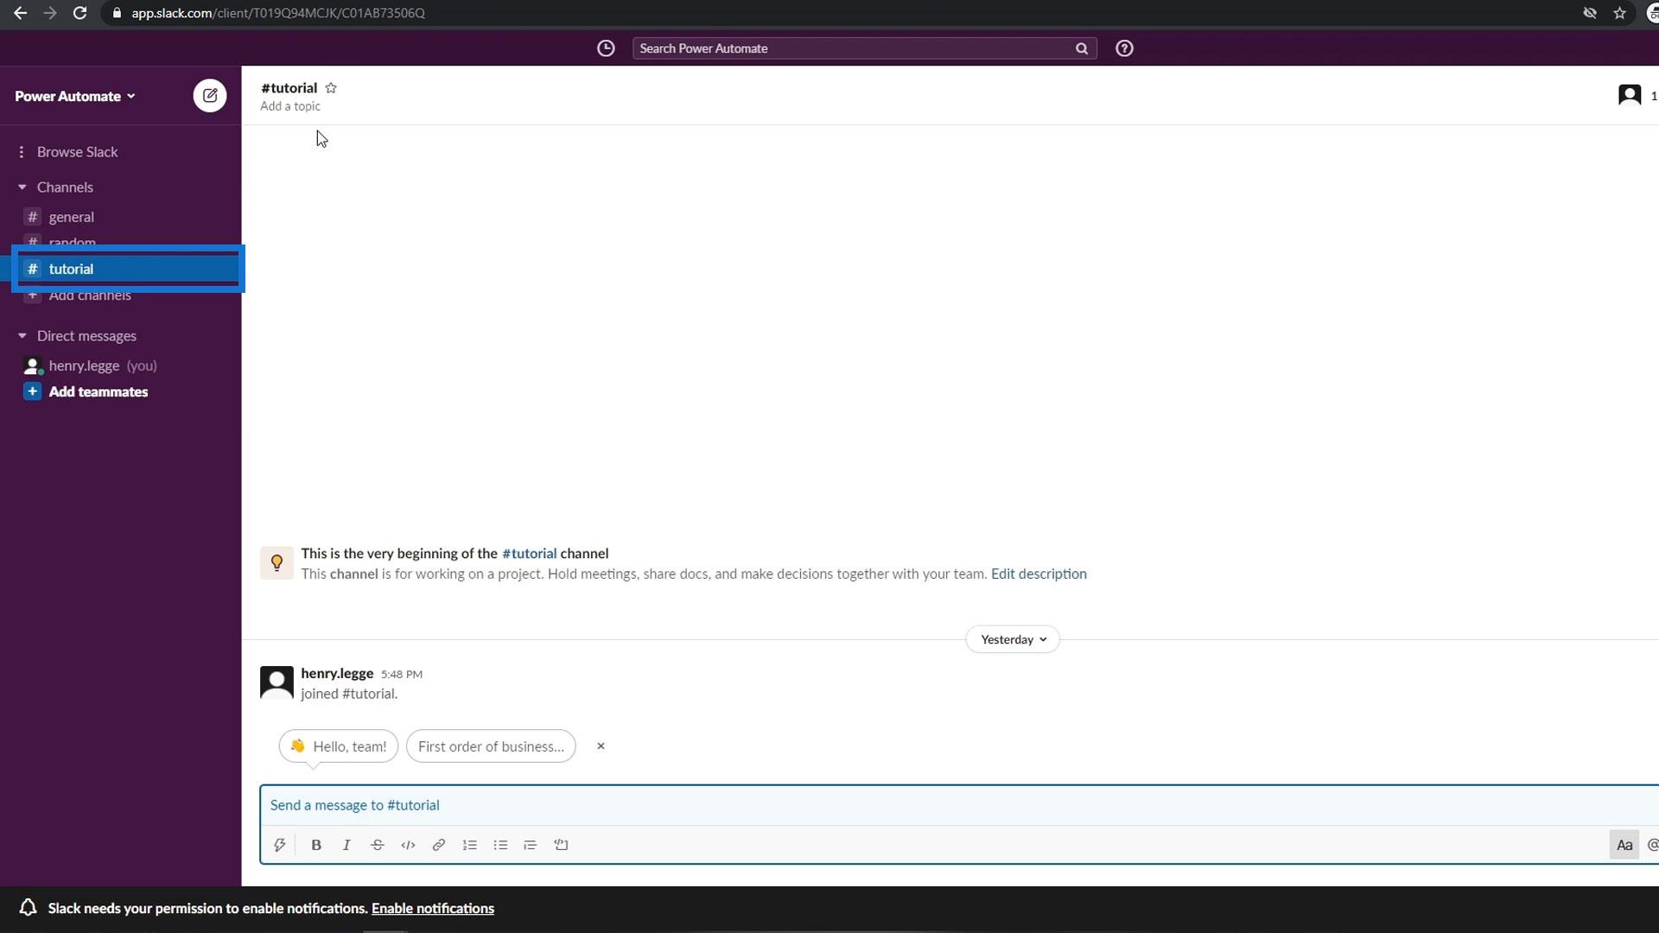
Task: Click the inline code formatting icon
Action: [x=408, y=845]
